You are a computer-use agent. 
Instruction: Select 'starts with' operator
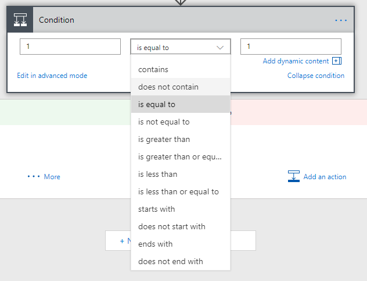(x=181, y=209)
